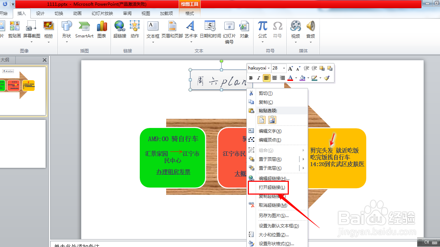Open Header and Footer (页眉和页脚)
The width and height of the screenshot is (440, 247).
172,29
